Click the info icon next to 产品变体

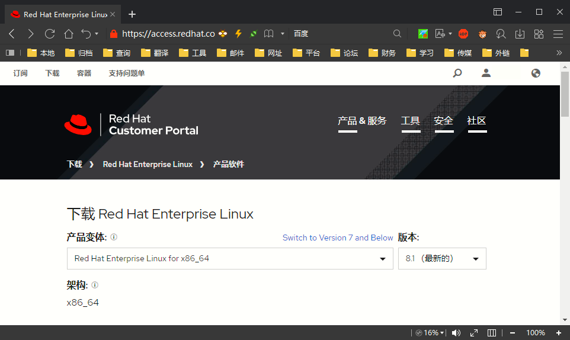(x=114, y=237)
